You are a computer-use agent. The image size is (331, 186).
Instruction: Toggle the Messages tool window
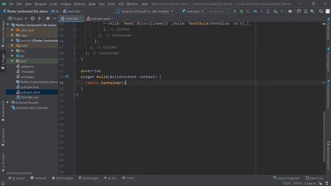click(x=88, y=178)
